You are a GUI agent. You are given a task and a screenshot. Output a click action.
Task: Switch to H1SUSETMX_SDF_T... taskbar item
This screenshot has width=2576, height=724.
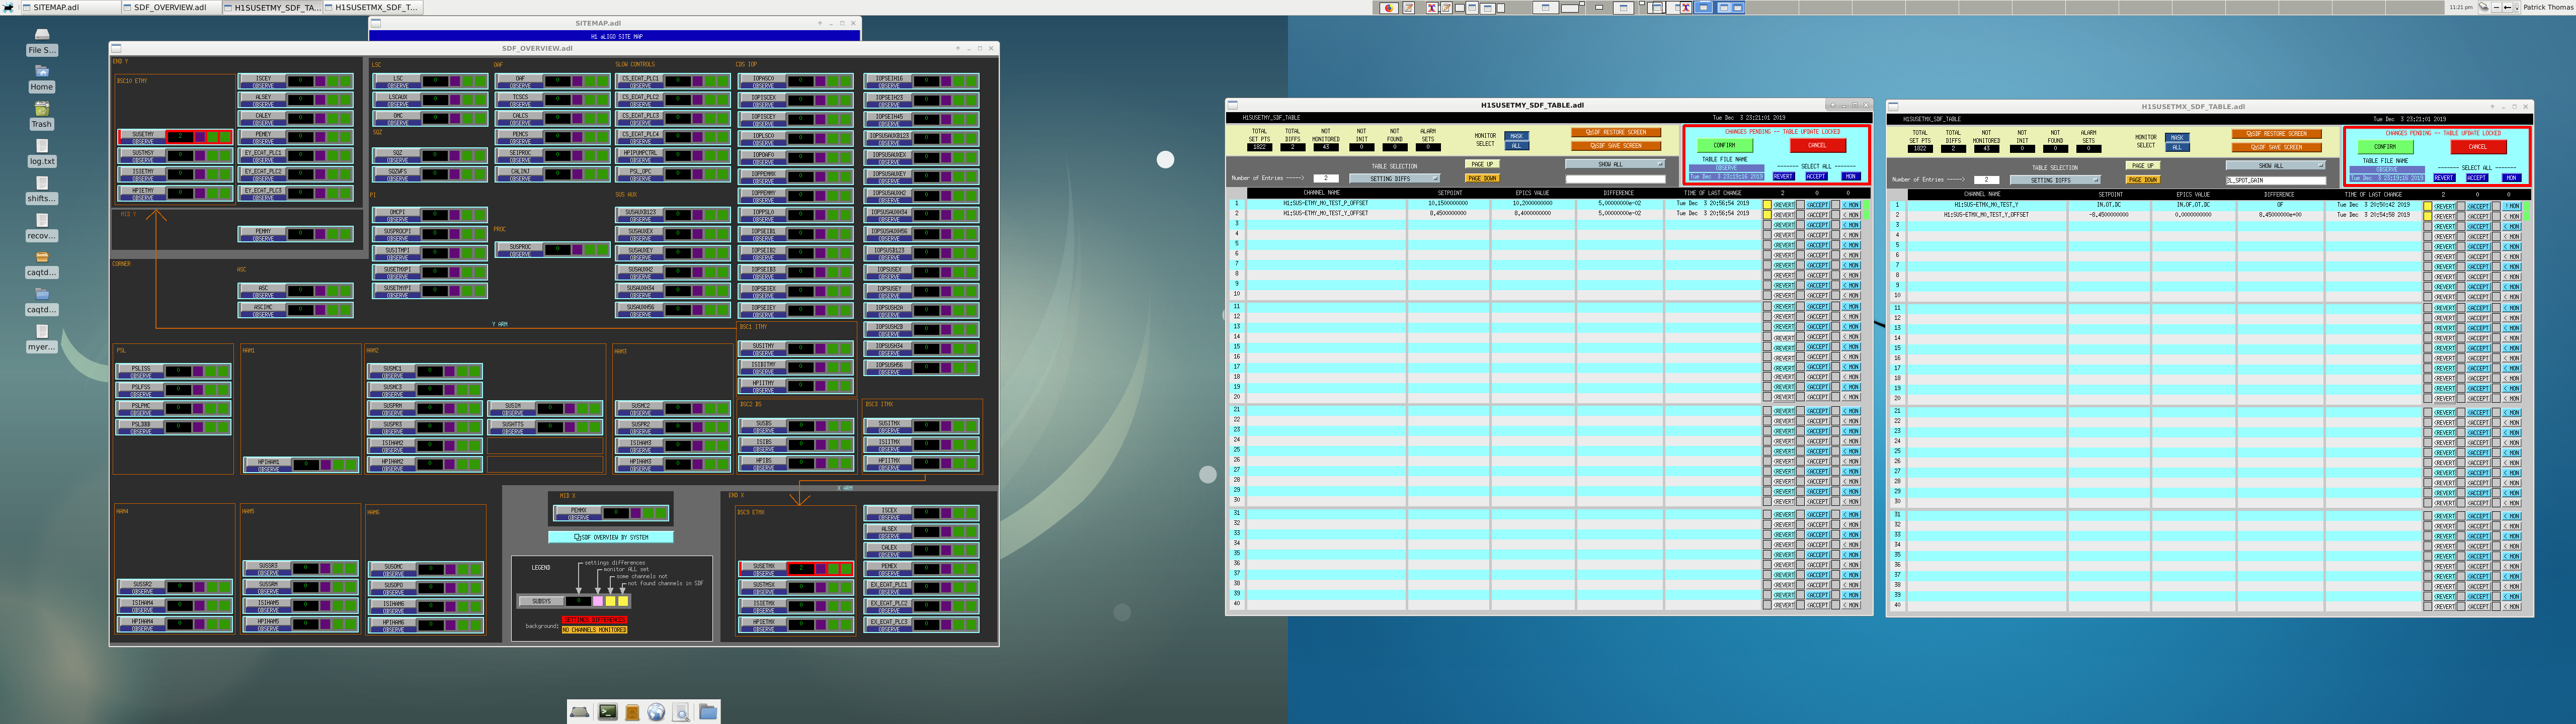[x=373, y=7]
